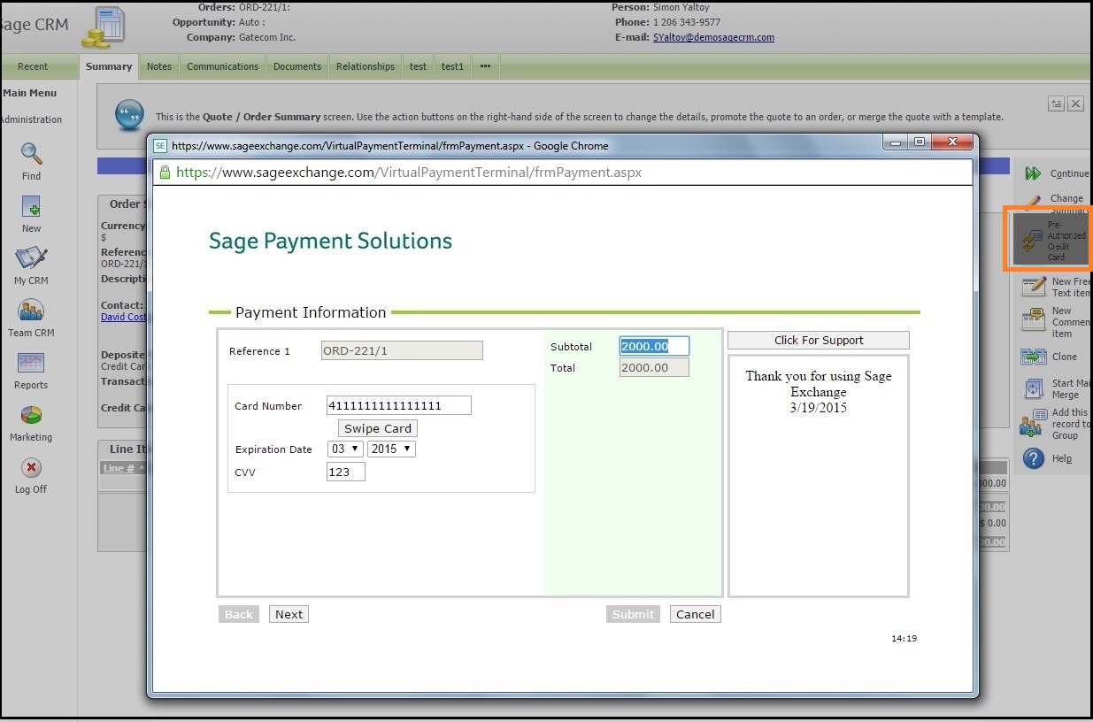Open the Find magnifier icon in Main Menu

[32, 154]
